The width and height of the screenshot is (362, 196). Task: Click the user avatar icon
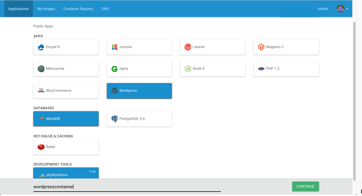point(340,9)
